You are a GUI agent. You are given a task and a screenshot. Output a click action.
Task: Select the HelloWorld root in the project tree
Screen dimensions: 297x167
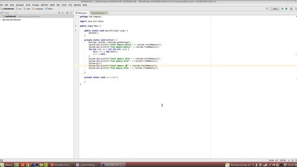[x=11, y=17]
